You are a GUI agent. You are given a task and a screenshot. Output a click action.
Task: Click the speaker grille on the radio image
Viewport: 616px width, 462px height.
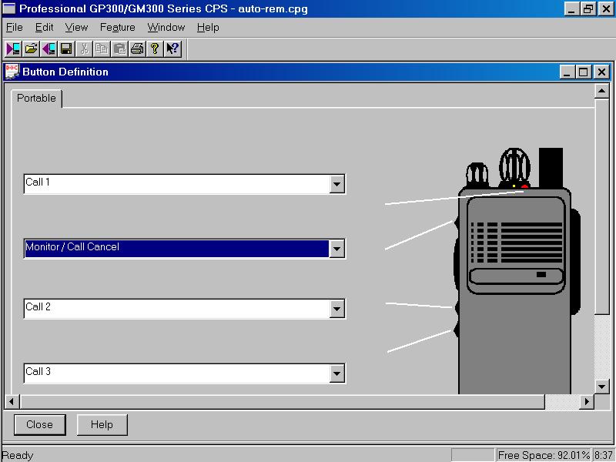516,243
